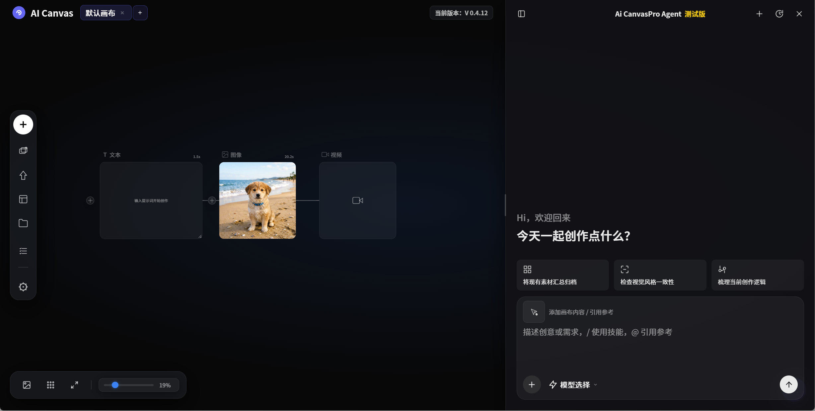
Task: Close the CanvasPro Agent panel
Action: click(799, 14)
